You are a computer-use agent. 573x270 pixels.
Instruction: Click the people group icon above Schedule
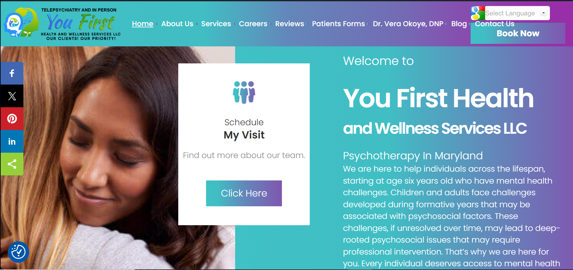(244, 92)
